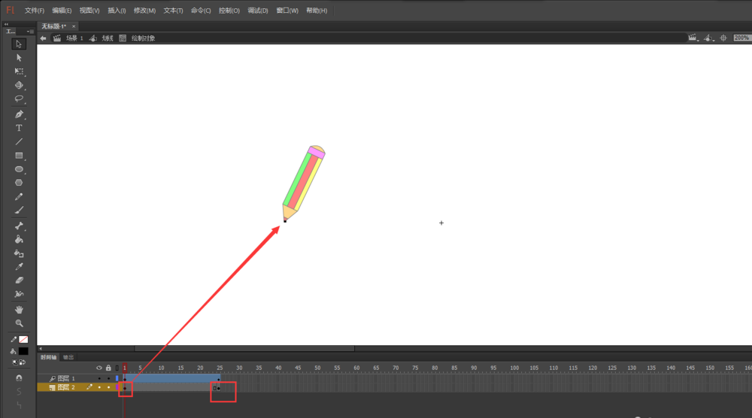The width and height of the screenshot is (752, 418).
Task: Open the 调试(D) menu
Action: click(257, 11)
